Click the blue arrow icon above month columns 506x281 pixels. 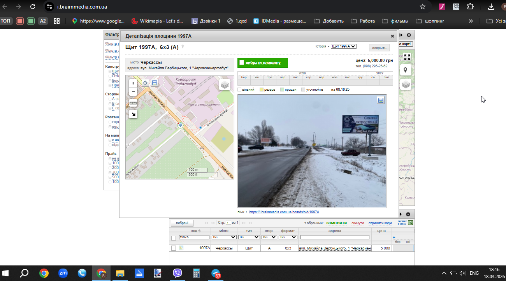(394, 237)
